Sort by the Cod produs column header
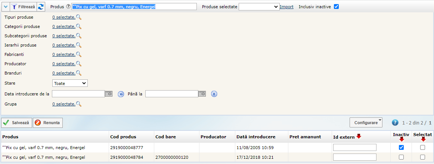The image size is (434, 164). click(x=123, y=137)
